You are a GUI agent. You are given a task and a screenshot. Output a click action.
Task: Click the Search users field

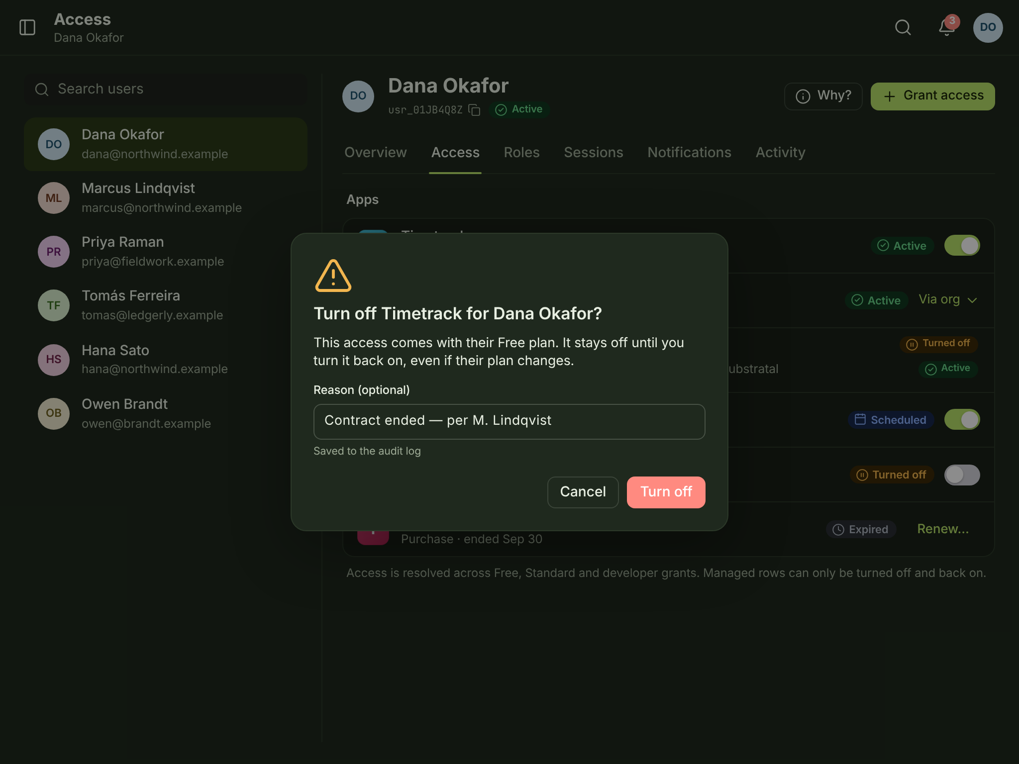166,89
